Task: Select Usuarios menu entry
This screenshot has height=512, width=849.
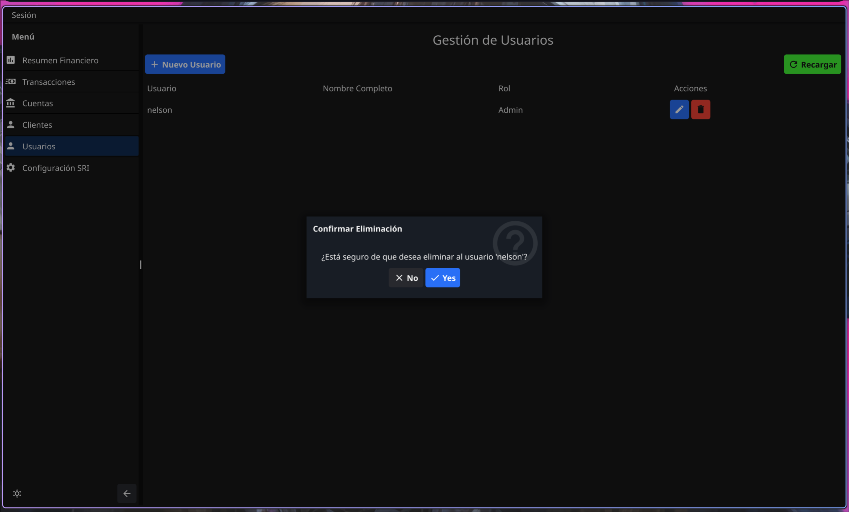Action: pos(39,147)
